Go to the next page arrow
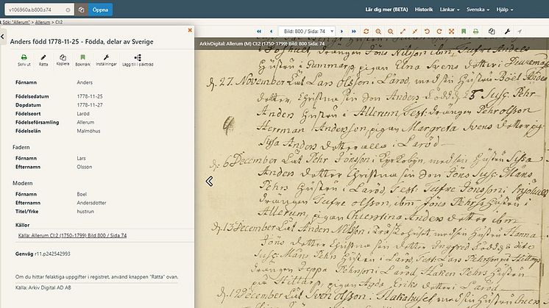Viewport: 549px width, 308px height. point(343,32)
